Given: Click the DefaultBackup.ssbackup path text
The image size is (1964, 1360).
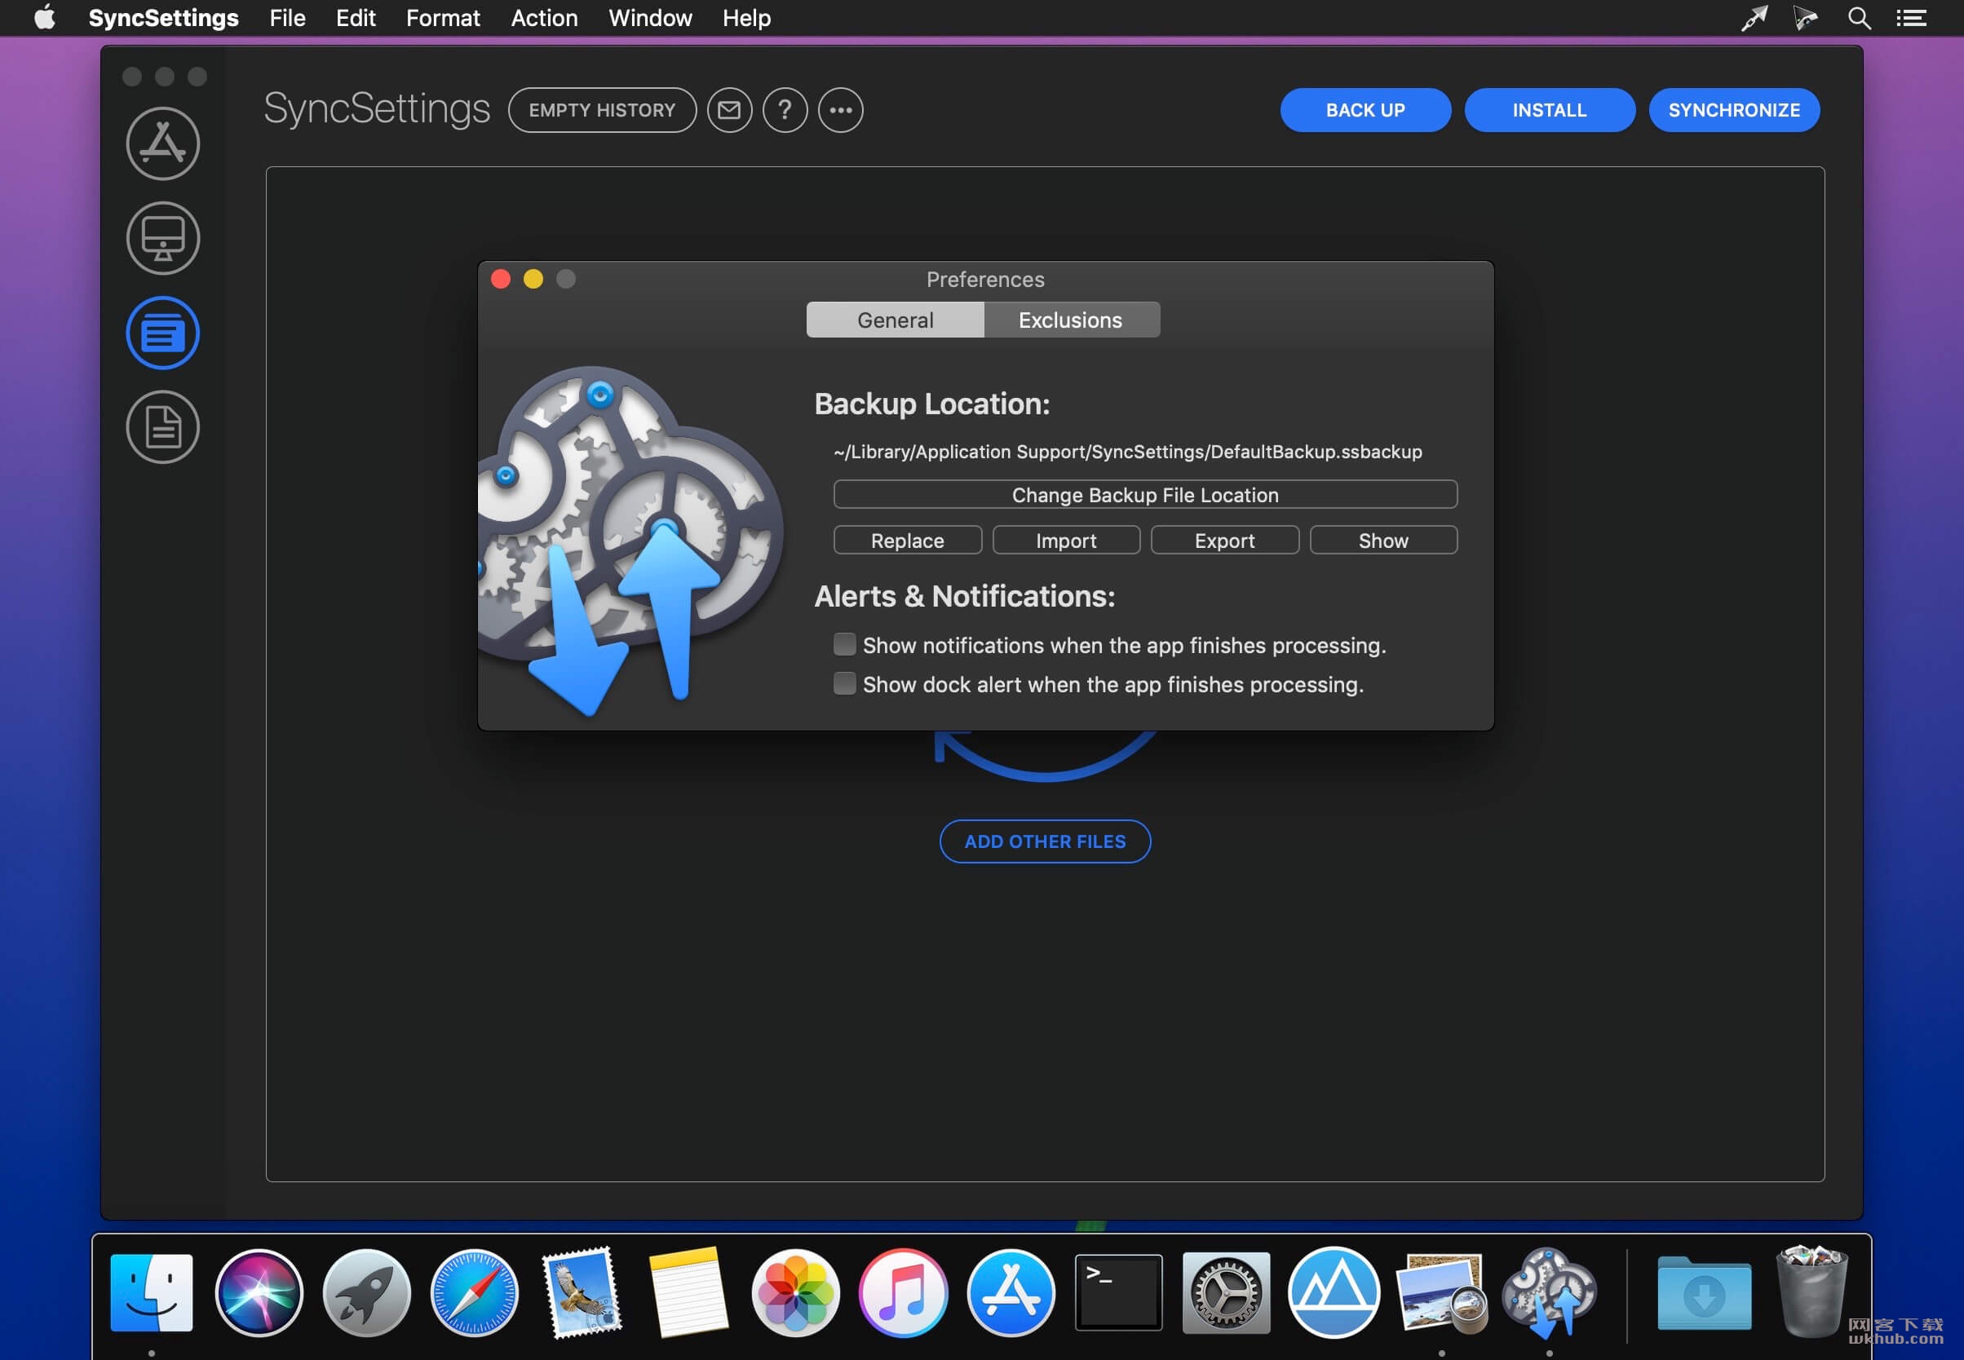Looking at the screenshot, I should (x=1127, y=452).
